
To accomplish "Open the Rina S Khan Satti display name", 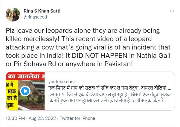I will click(42, 11).
